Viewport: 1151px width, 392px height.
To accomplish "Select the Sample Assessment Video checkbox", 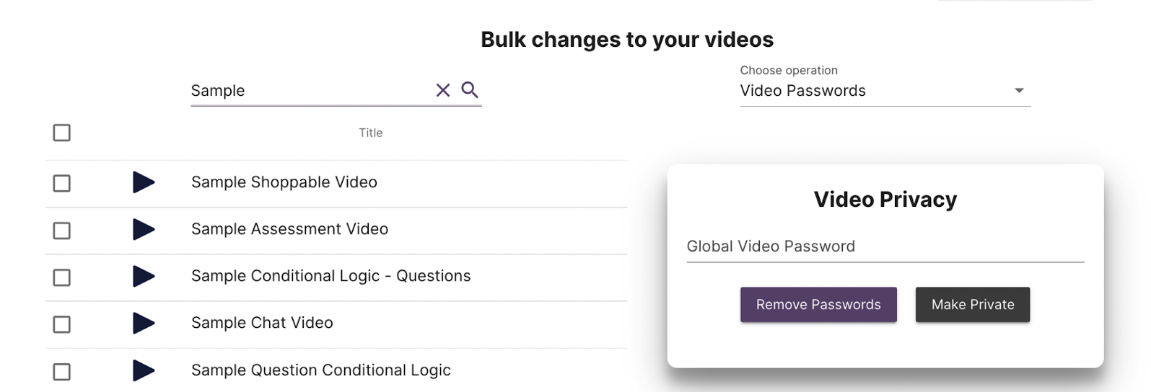I will (x=62, y=231).
